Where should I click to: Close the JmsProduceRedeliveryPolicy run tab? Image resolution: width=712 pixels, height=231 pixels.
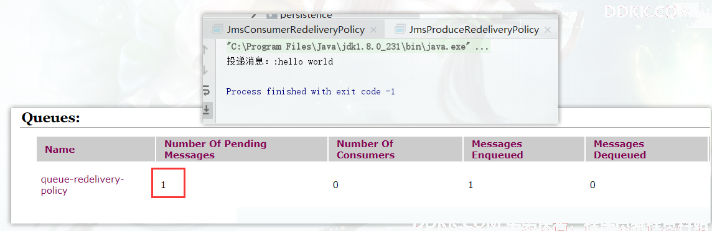tap(548, 30)
